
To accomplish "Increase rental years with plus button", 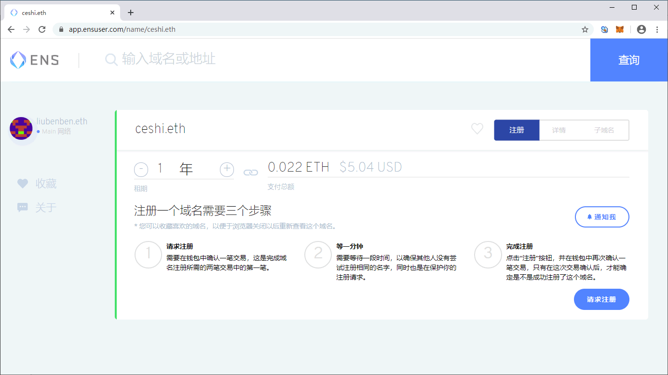I will 227,169.
